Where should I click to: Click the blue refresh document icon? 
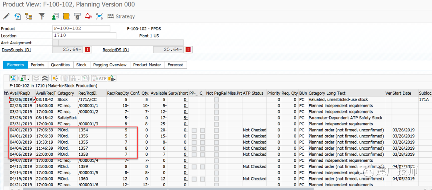[x=18, y=16]
